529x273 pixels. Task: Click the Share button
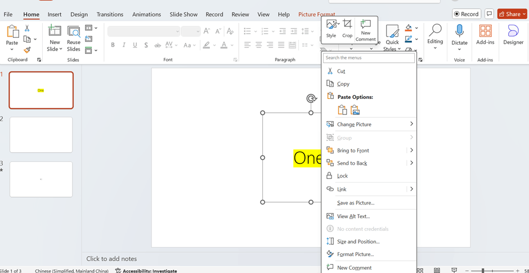512,14
